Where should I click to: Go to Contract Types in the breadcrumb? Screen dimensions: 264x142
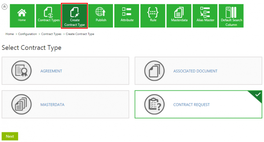click(51, 34)
